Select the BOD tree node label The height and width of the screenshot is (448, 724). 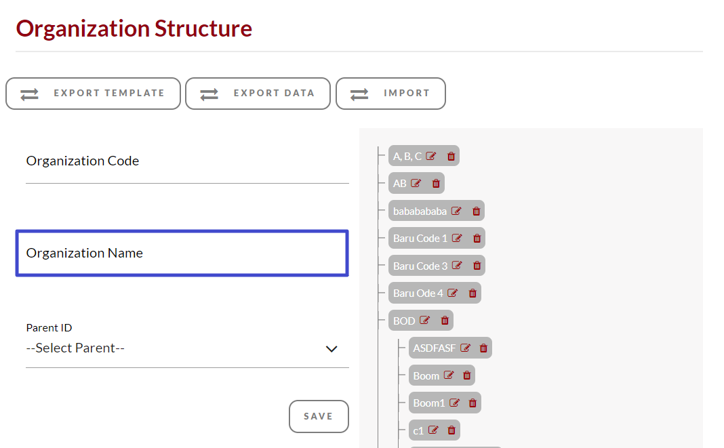point(404,321)
